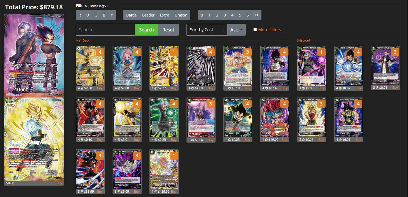Open the Sort by Cost dropdown
This screenshot has width=408, height=197.
[x=207, y=30]
